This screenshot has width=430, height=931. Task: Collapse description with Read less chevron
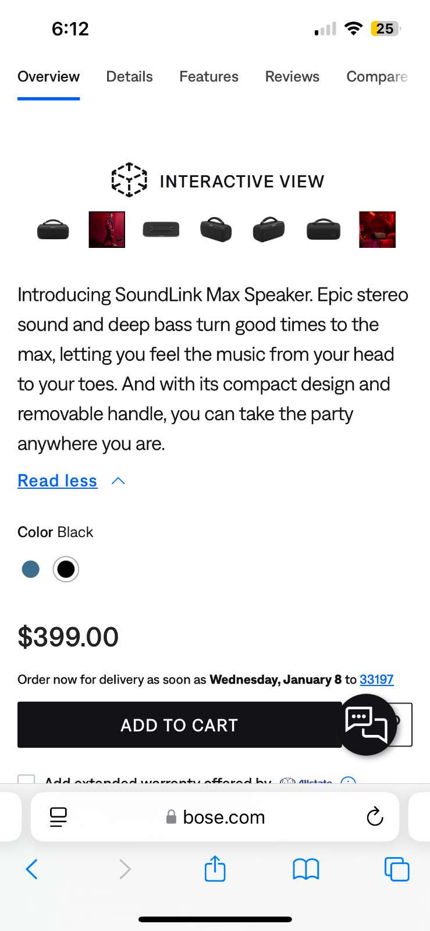(118, 481)
